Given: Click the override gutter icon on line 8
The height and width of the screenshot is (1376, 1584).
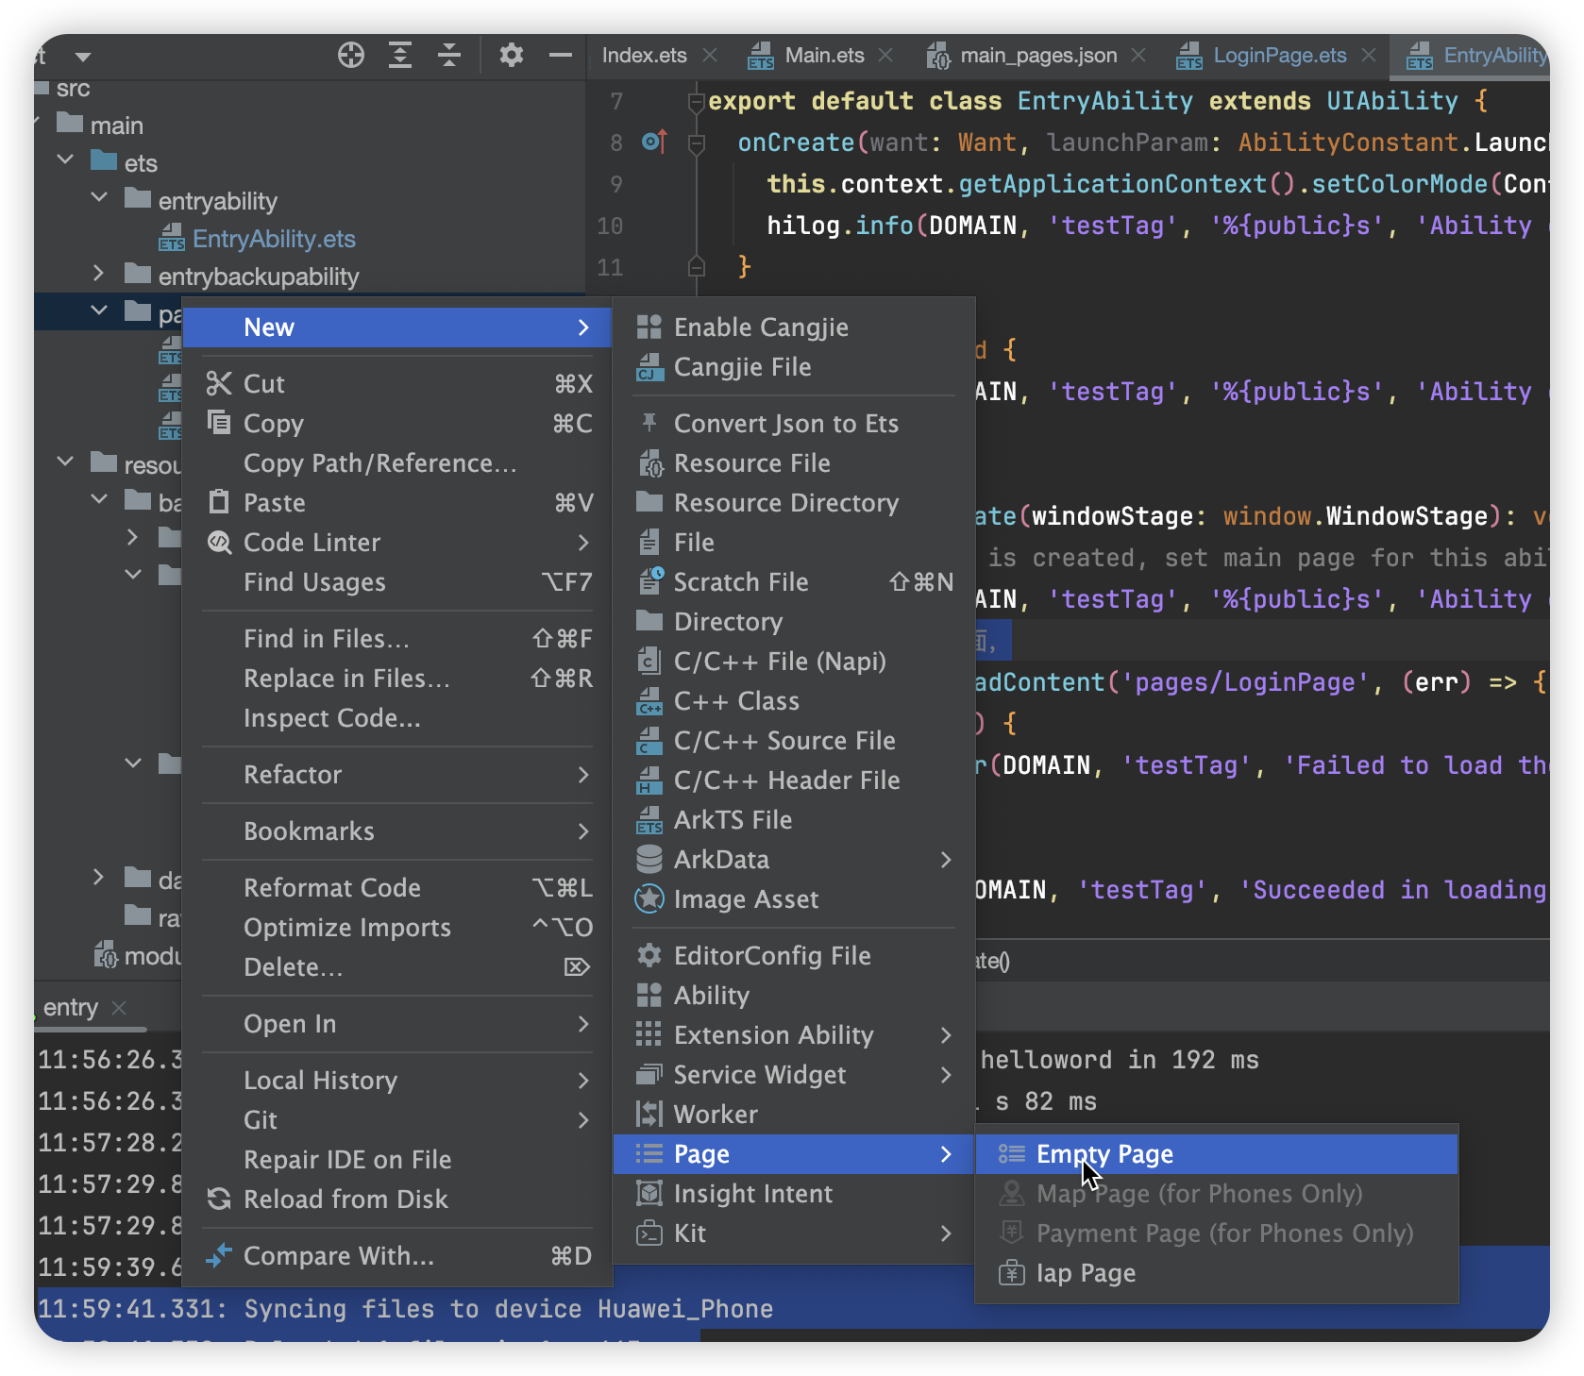Looking at the screenshot, I should 654,143.
